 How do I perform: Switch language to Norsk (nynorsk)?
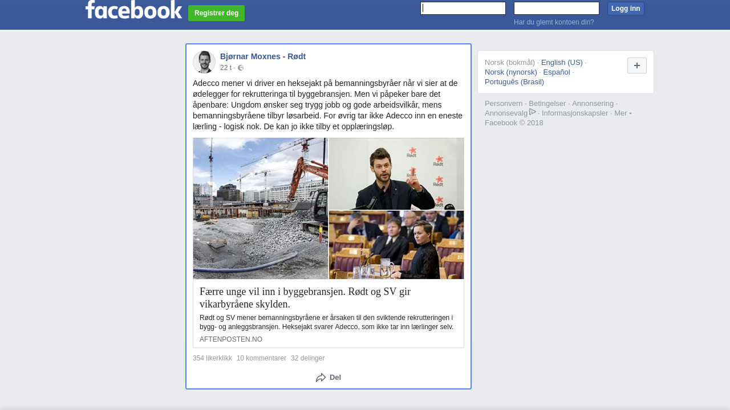[x=511, y=72]
